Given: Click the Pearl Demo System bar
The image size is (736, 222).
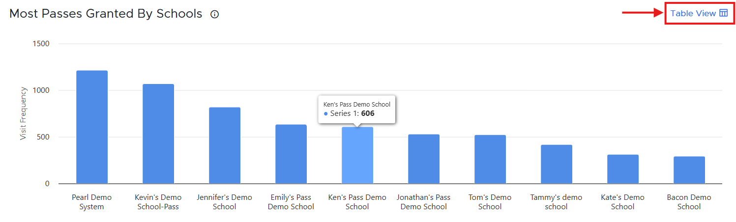Looking at the screenshot, I should click(x=92, y=127).
